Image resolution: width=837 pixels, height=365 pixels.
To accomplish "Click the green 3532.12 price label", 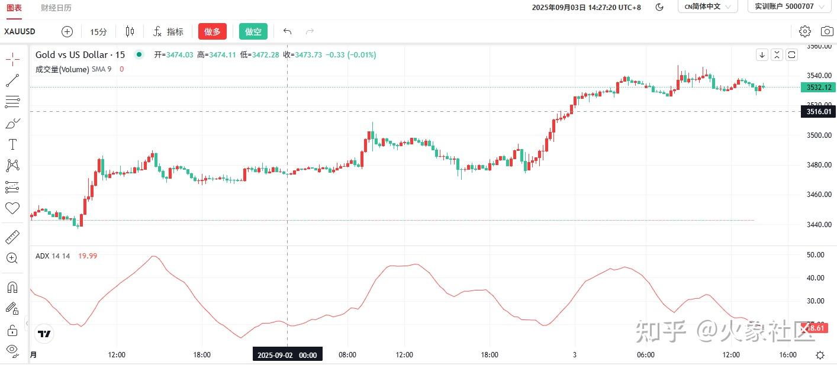I will (x=817, y=87).
